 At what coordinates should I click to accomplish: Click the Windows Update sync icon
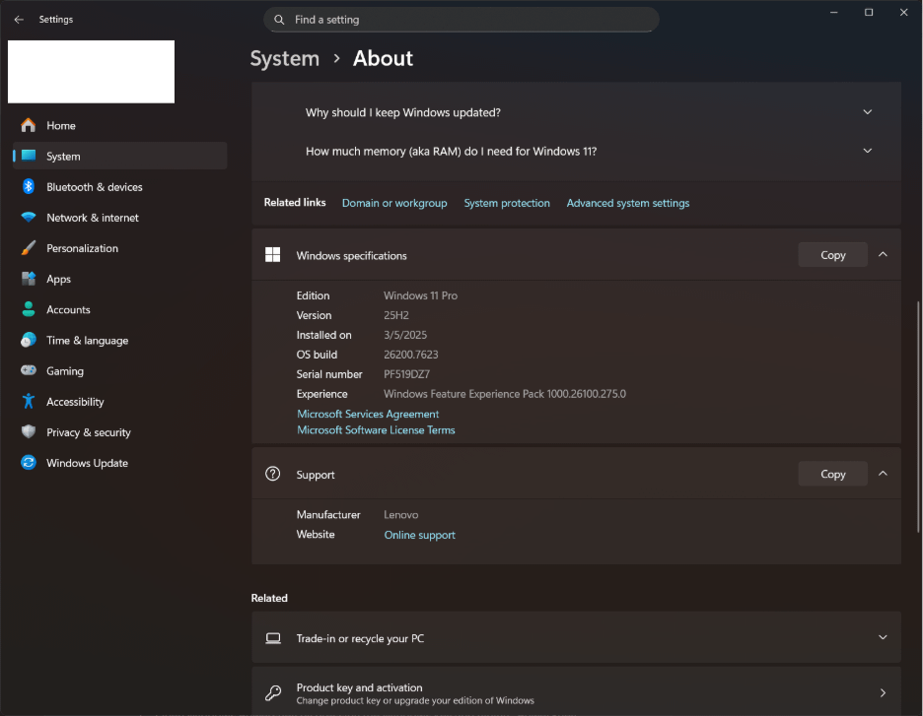[29, 463]
